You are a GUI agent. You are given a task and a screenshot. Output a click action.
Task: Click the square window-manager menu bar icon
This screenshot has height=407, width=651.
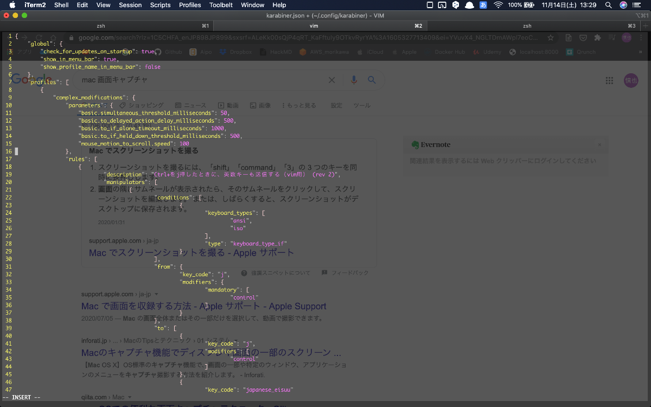tap(430, 5)
